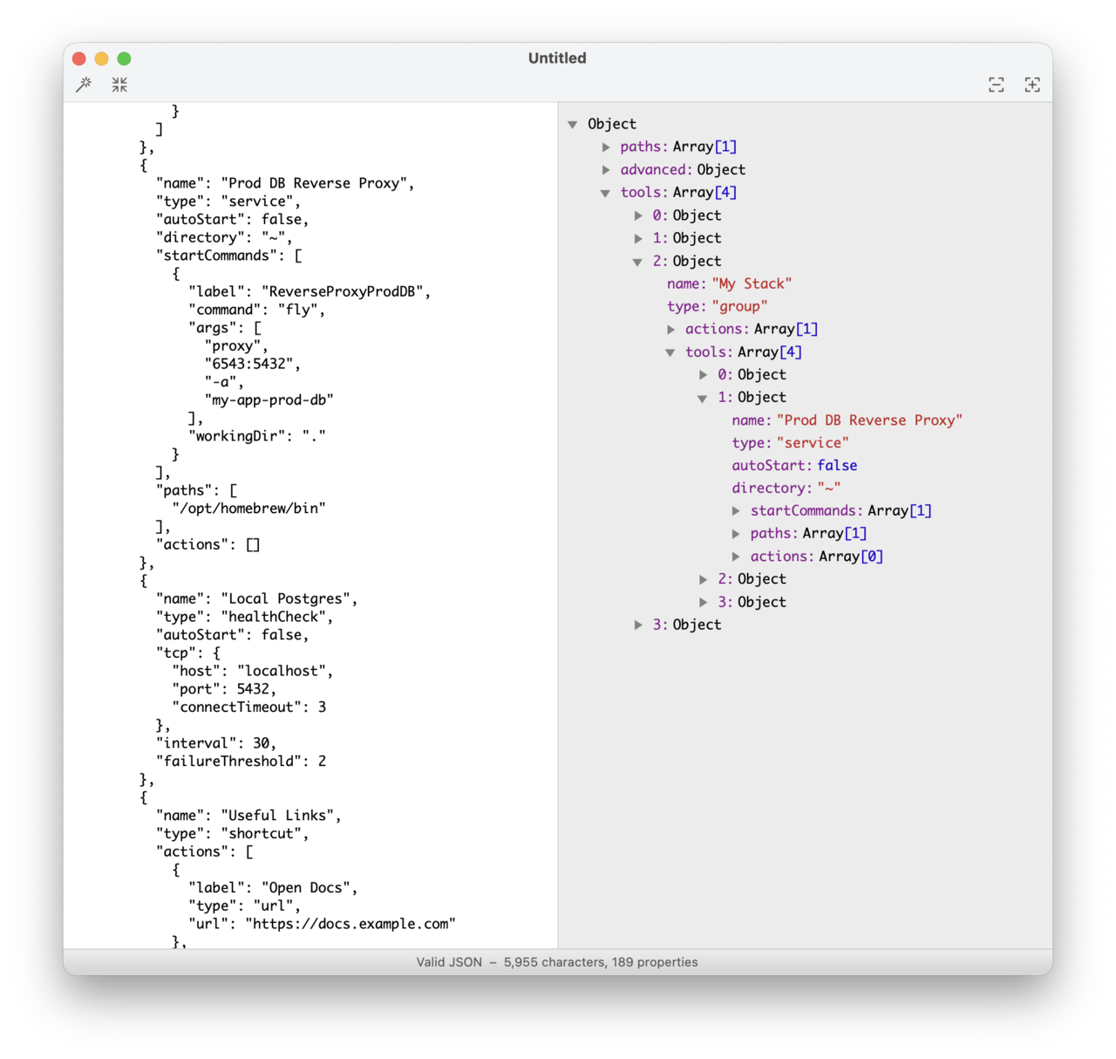This screenshot has width=1116, height=1059.
Task: Click the "Useful Links" name line in editor
Action: pos(248,815)
